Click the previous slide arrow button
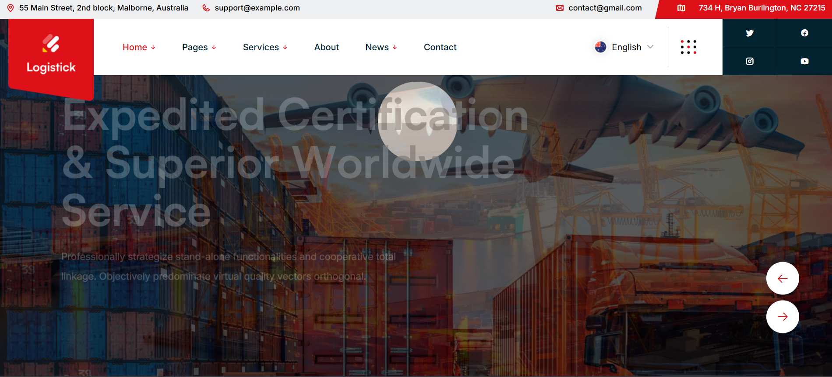Image resolution: width=832 pixels, height=377 pixels. click(783, 278)
